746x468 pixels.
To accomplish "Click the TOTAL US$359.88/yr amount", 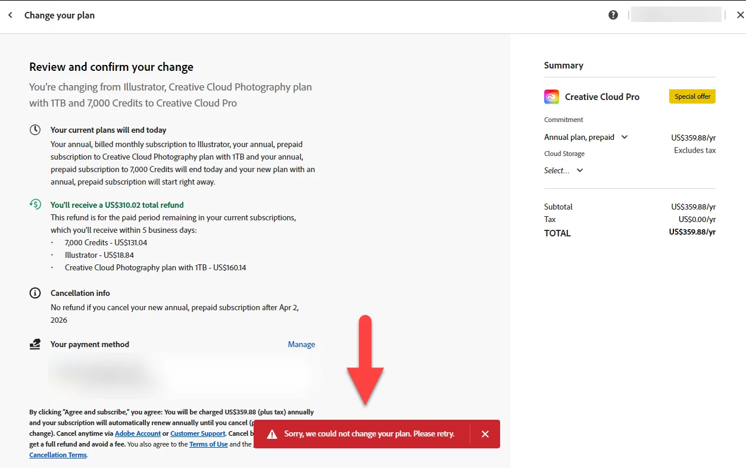I will click(x=692, y=232).
